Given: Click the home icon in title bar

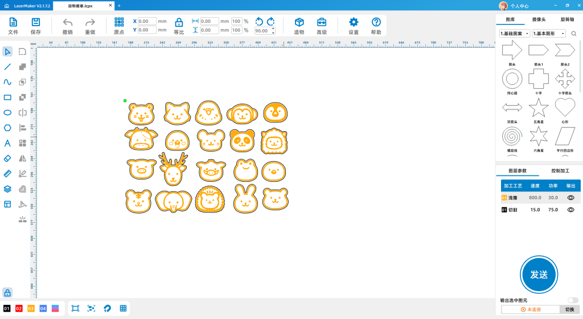Looking at the screenshot, I should point(6,6).
